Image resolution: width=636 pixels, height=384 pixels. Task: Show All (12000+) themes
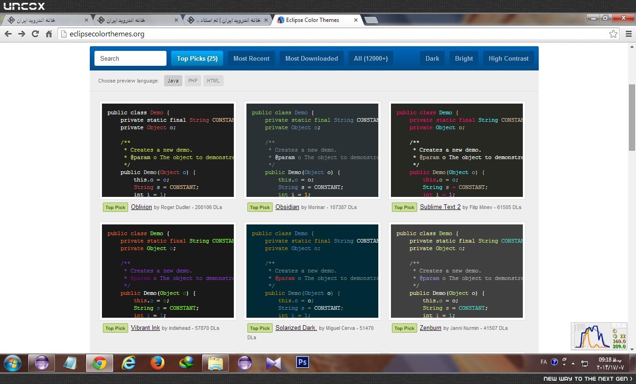[x=371, y=58]
